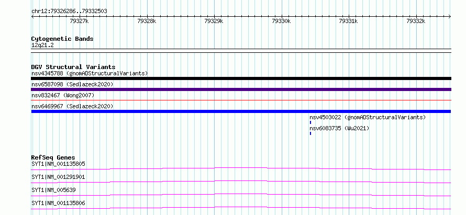
Task: Open variant label nsv4503022 (gnomADStructuralVariants)
Action: tap(368, 117)
